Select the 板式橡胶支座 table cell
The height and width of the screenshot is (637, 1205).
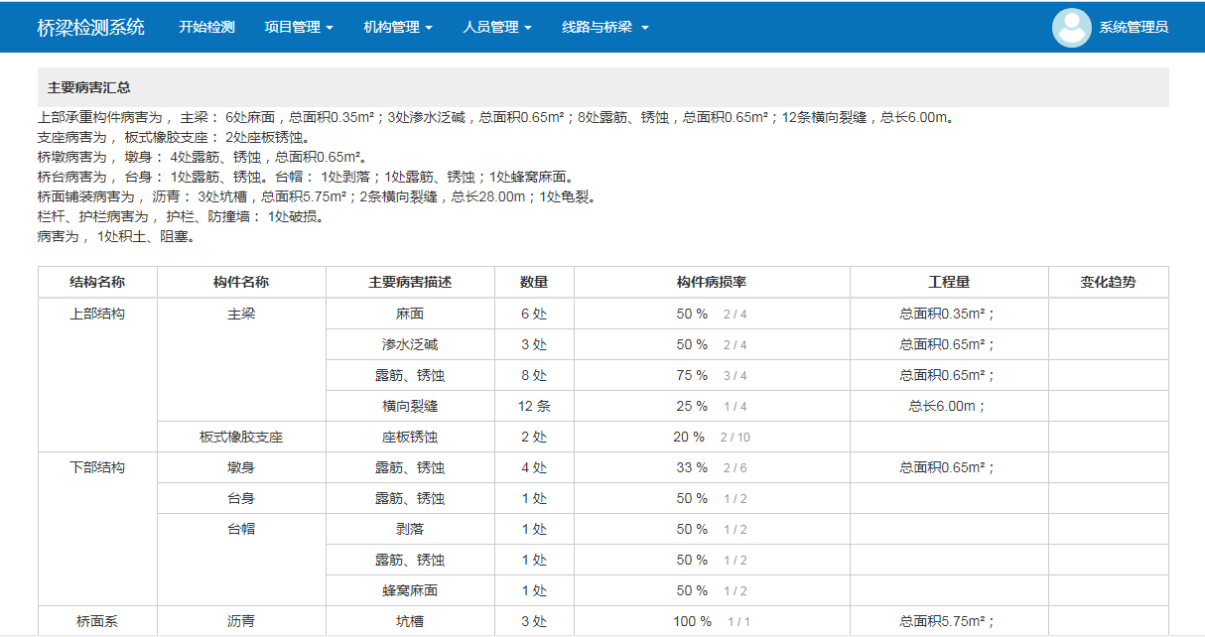(241, 437)
